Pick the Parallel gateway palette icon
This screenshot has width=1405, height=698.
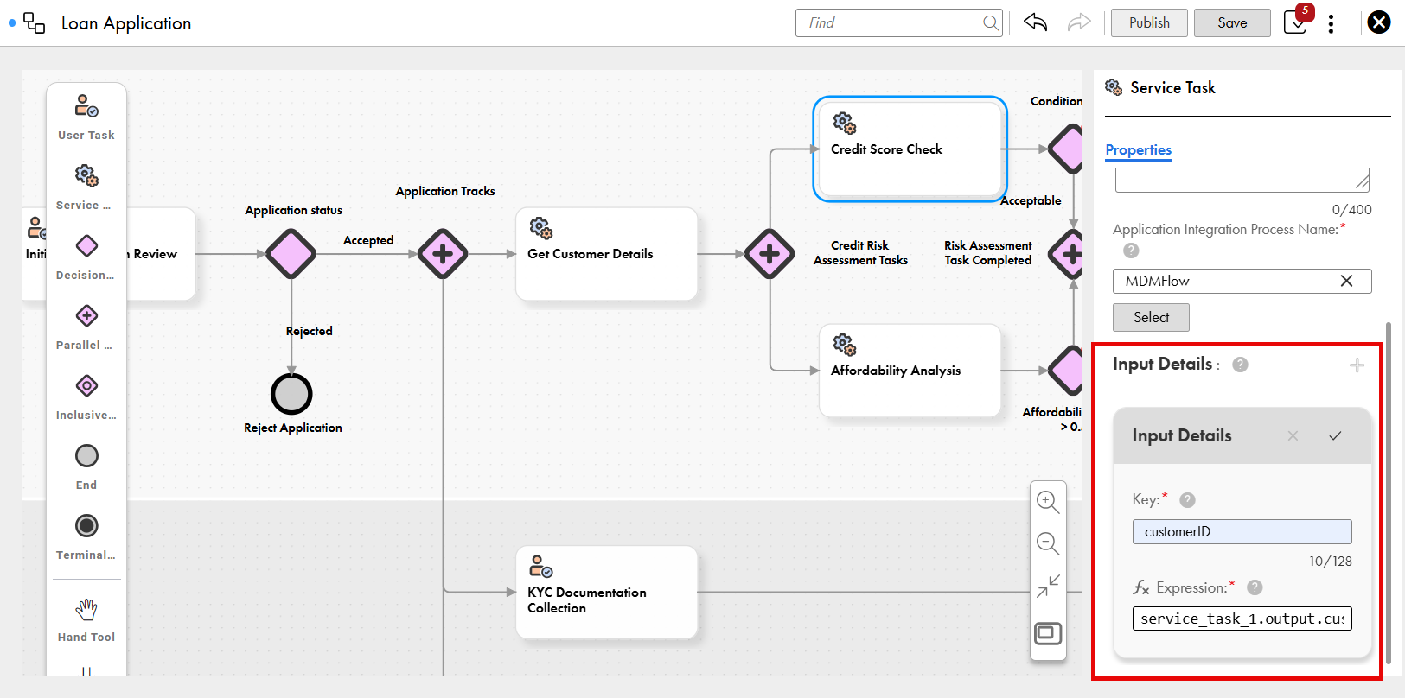tap(86, 315)
